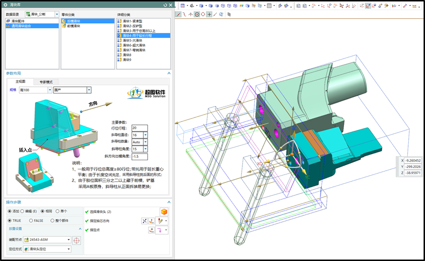
Task: Select 前模滑块 in part category list
Action: click(74, 26)
